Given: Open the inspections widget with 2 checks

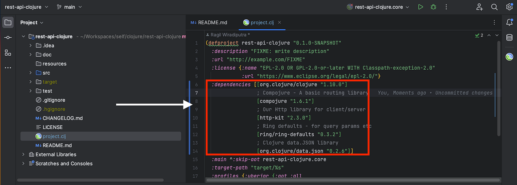Looking at the screenshot, I should [479, 35].
